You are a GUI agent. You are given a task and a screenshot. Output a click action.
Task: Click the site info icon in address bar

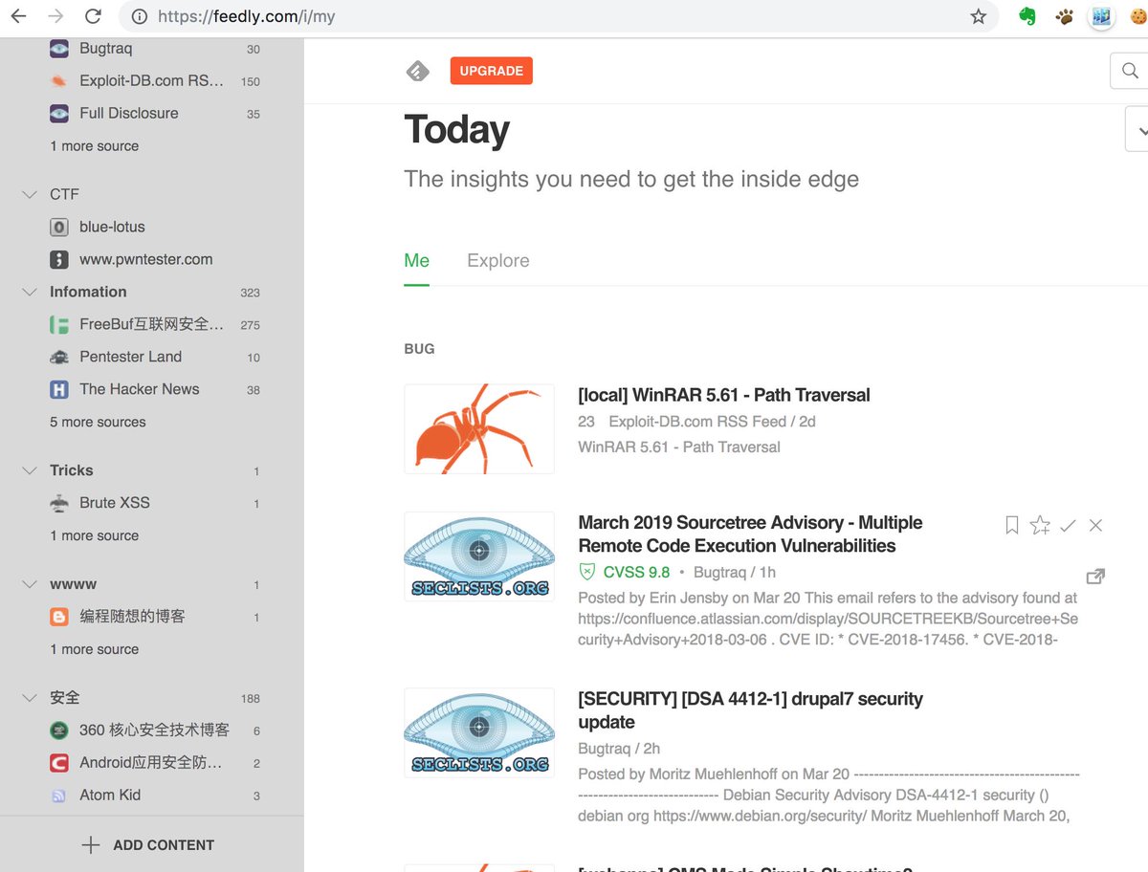140,16
